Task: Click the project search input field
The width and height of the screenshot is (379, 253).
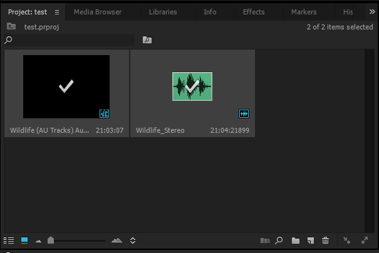Action: pyautogui.click(x=72, y=40)
